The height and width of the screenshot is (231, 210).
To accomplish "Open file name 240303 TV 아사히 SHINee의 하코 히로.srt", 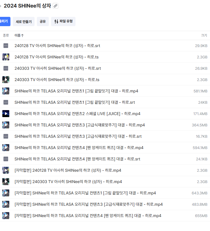I will click(x=58, y=68).
